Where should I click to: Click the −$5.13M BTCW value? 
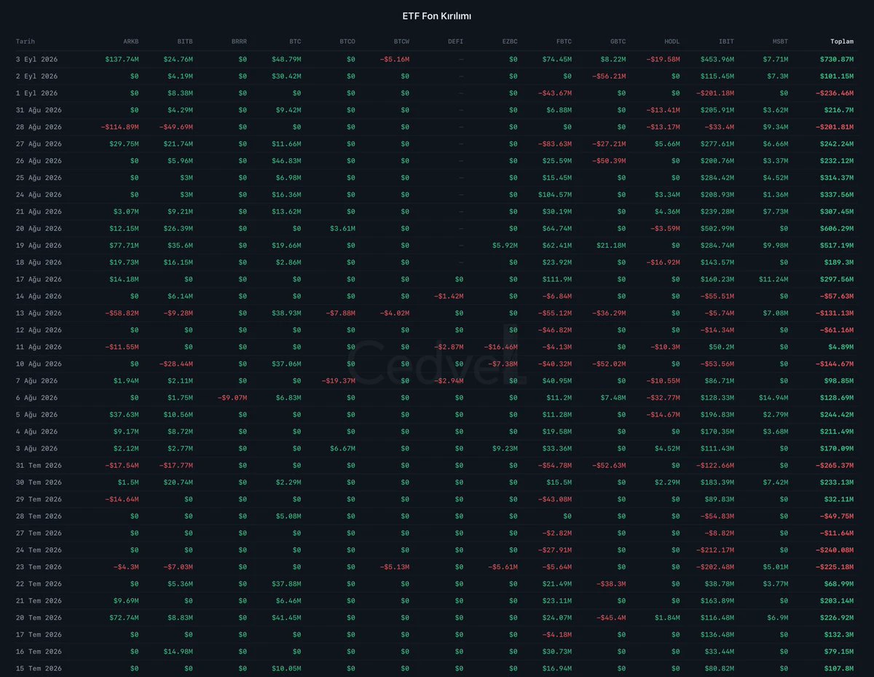click(x=395, y=567)
